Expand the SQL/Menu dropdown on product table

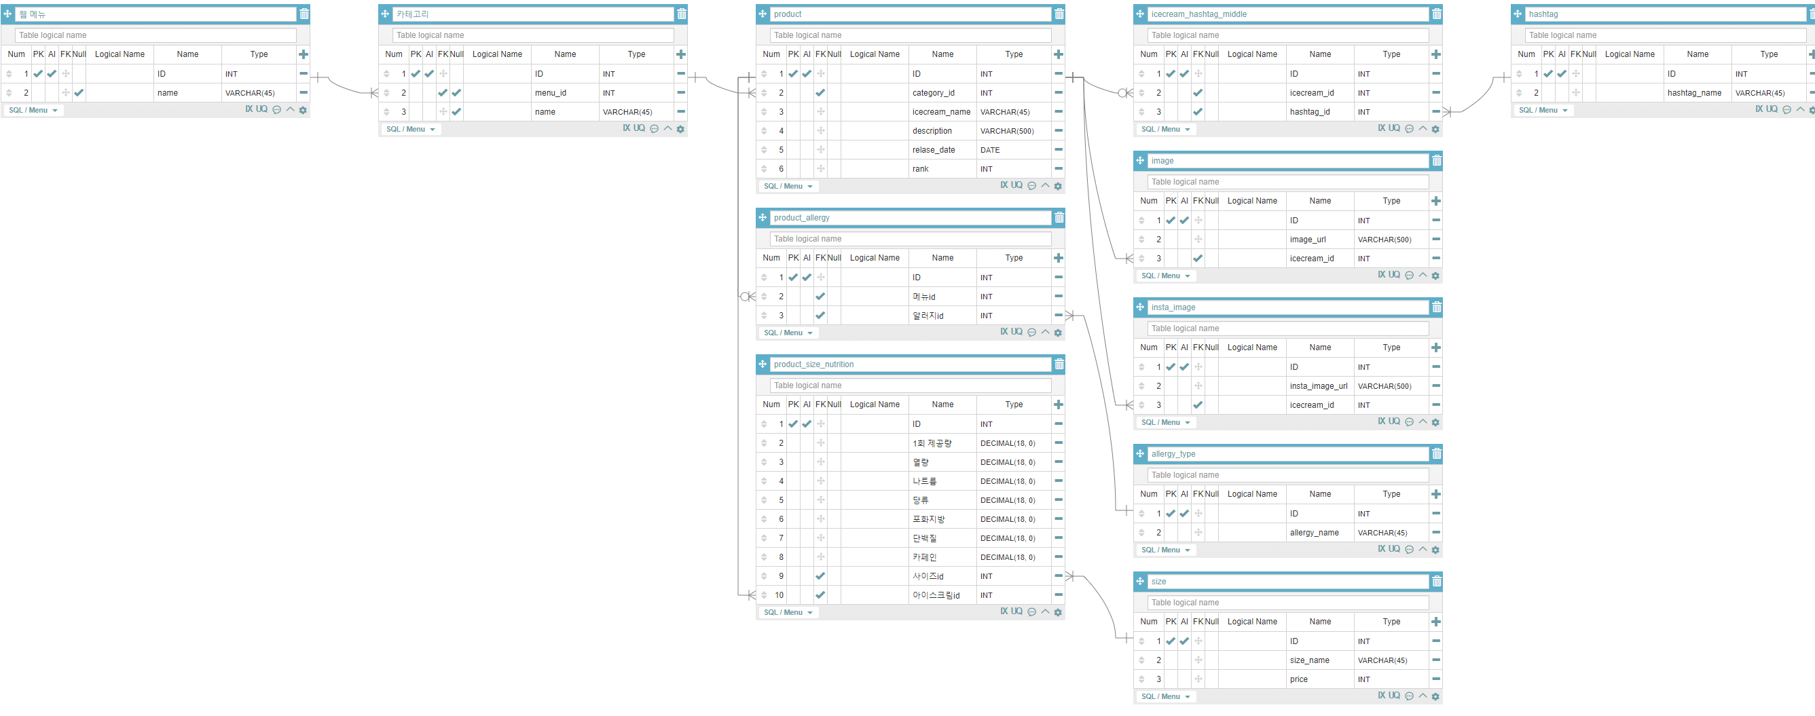[787, 186]
